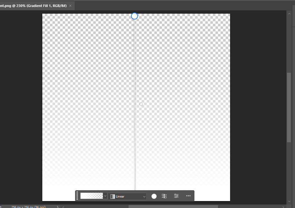This screenshot has height=208, width=295.
Task: Grab the contextual task bar handle
Action: pyautogui.click(x=77, y=196)
